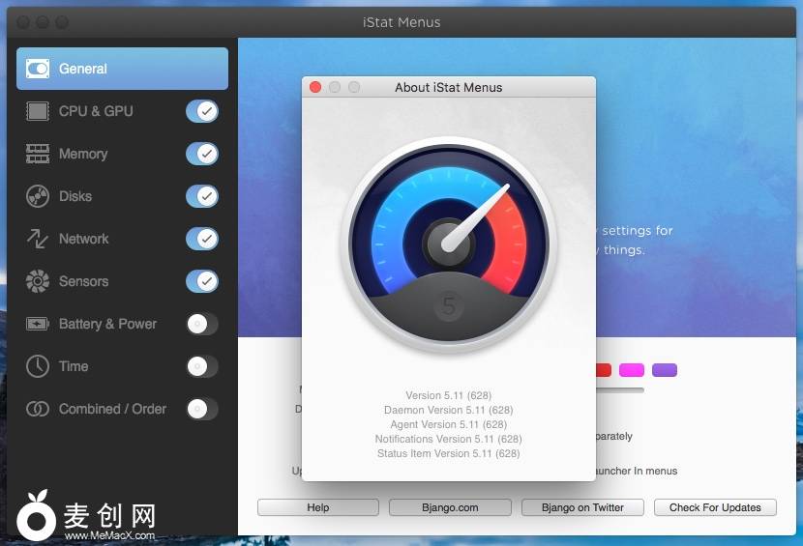Disable the CPU & GPU toggle
The image size is (803, 546).
(202, 111)
